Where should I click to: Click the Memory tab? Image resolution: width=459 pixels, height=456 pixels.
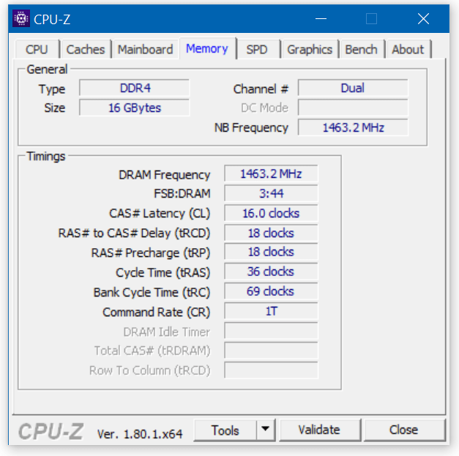[207, 48]
